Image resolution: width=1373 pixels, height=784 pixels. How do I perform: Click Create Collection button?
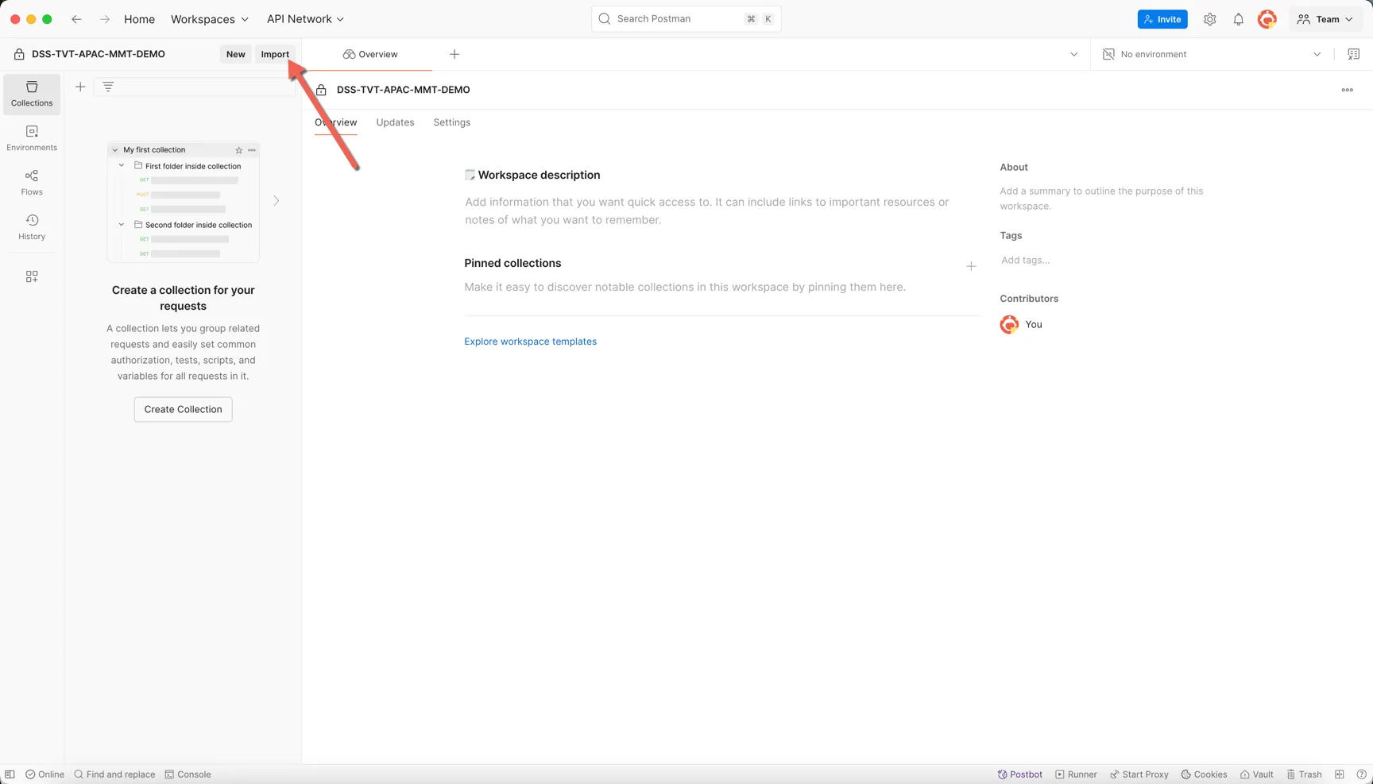pyautogui.click(x=183, y=409)
